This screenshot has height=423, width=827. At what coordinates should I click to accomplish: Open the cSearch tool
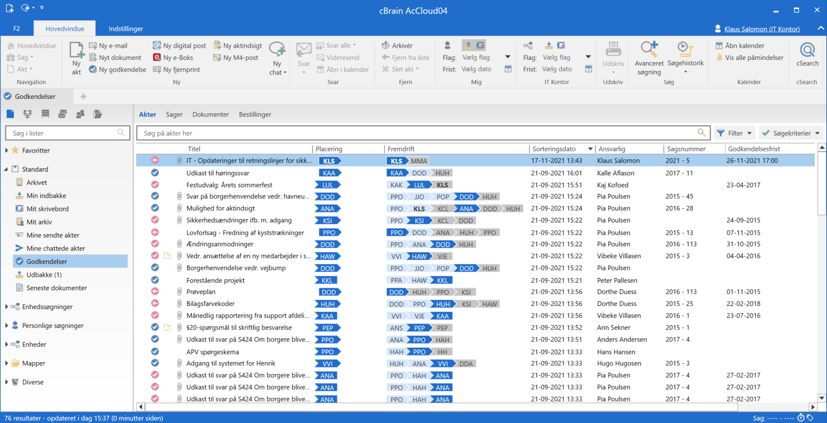(807, 55)
